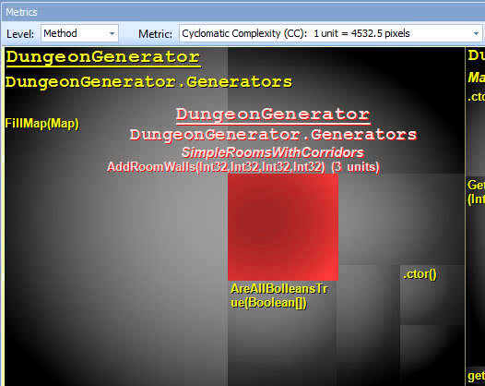Screen dimensions: 485x386
Task: Open the Metric dropdown showing Cyclomatic Complexity
Action: coord(330,33)
